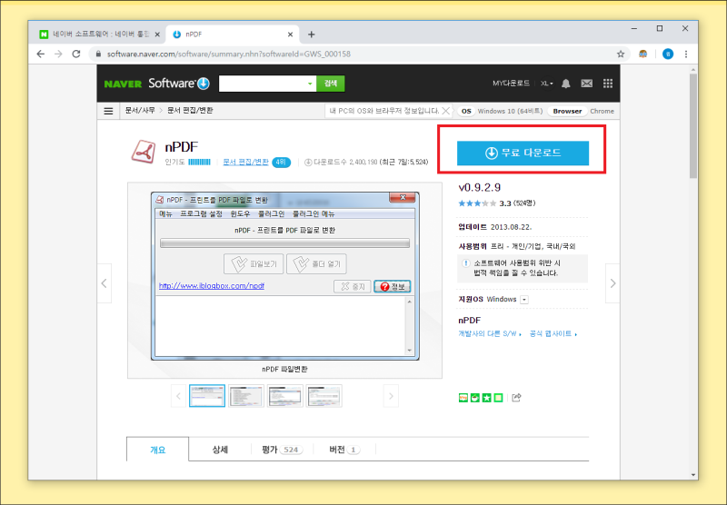Click the browser back arrow

coord(41,54)
